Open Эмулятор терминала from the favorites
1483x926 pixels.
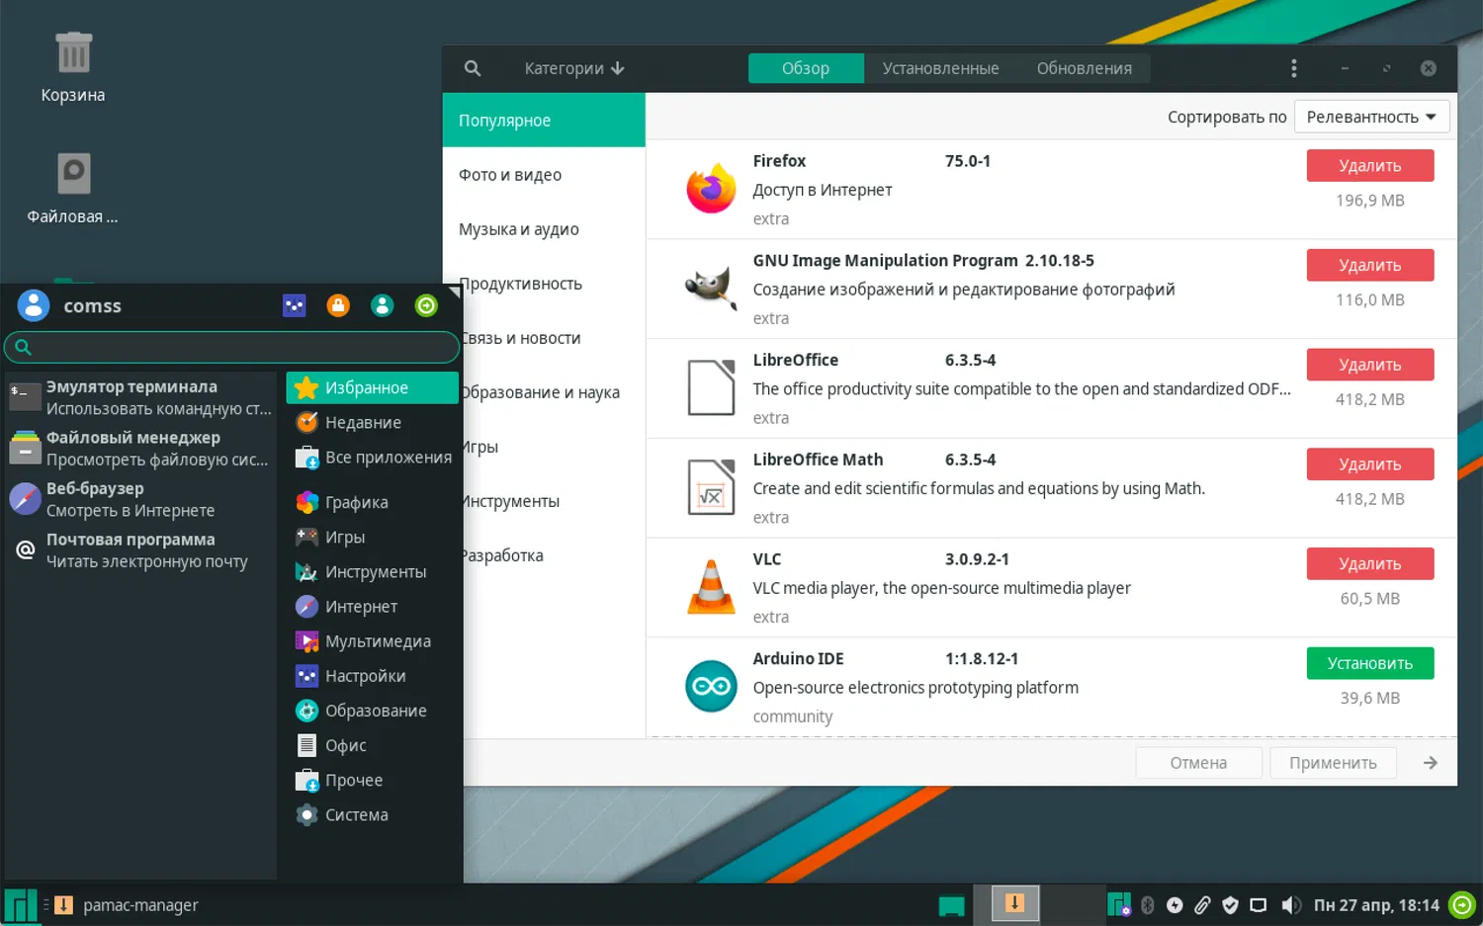(141, 397)
